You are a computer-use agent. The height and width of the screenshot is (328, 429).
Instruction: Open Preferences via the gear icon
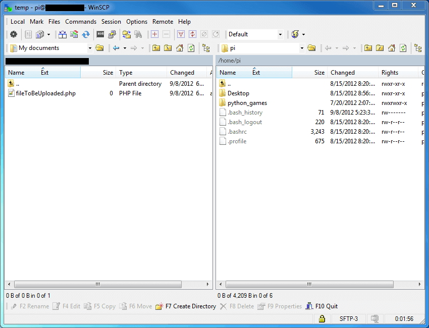click(x=14, y=34)
